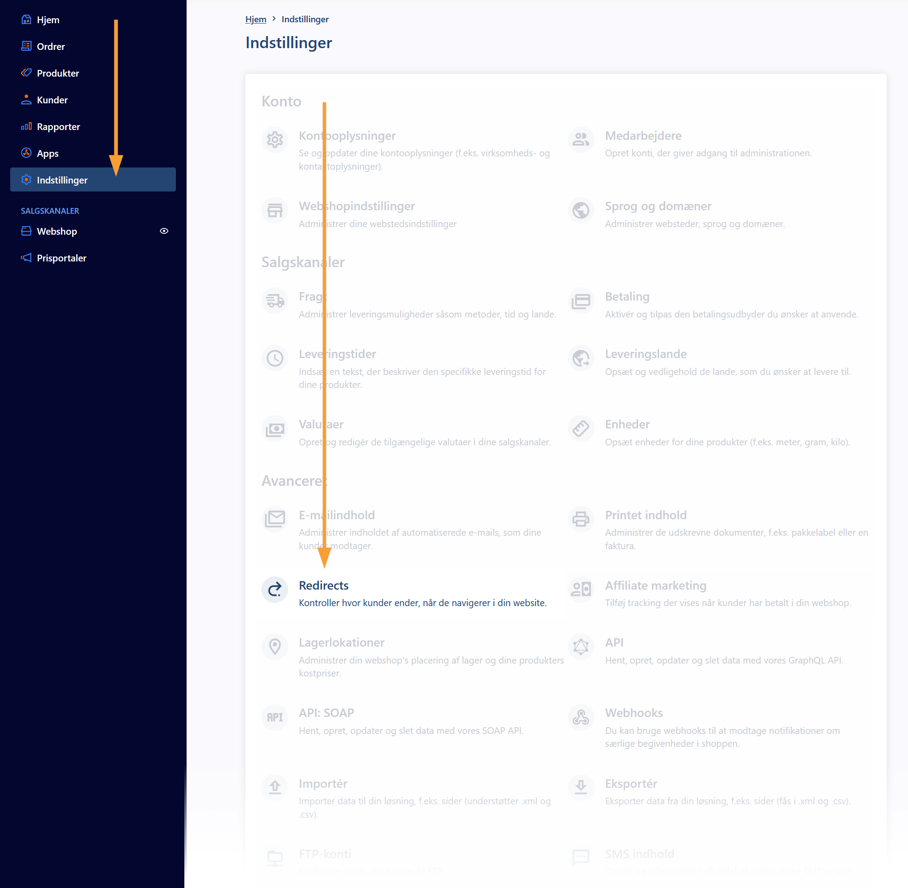This screenshot has width=908, height=888.
Task: Click the Sprog og domæner globe icon
Action: [581, 210]
